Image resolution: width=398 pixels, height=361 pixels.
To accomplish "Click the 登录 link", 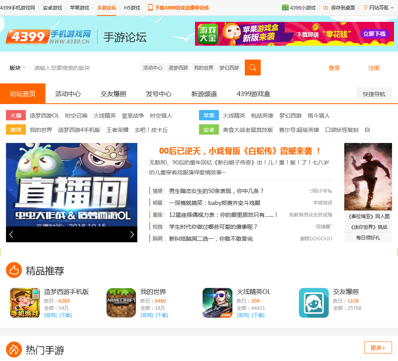I will [334, 68].
